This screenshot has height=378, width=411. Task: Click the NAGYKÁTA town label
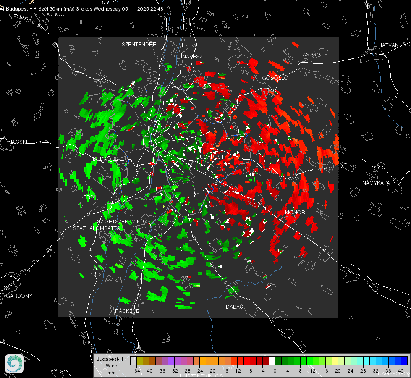[376, 183]
